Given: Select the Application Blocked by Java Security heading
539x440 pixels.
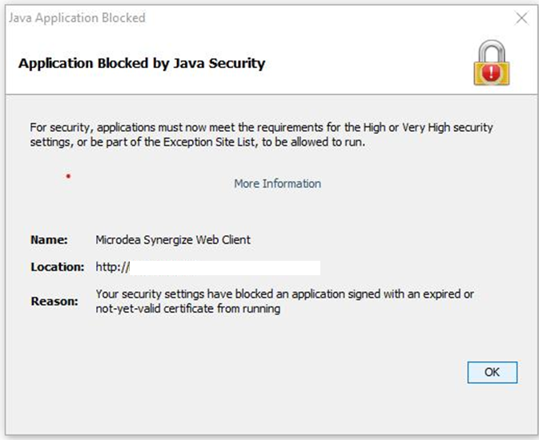Looking at the screenshot, I should pyautogui.click(x=142, y=63).
